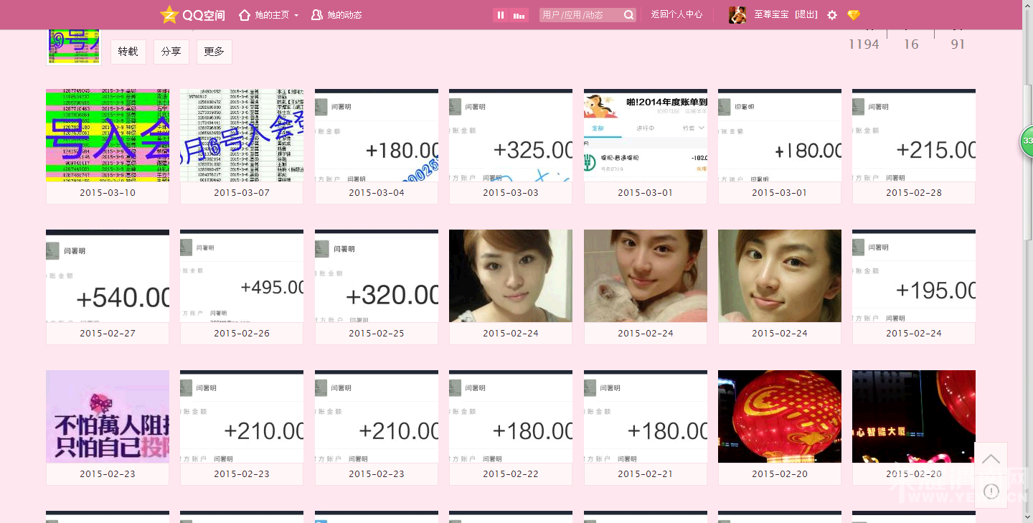Open the settings gear icon in top bar

click(831, 14)
